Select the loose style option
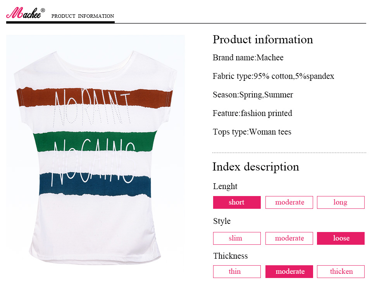Screen dimensions: 372x290 tap(341, 238)
